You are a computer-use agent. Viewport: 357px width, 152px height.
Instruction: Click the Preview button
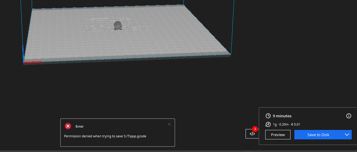[278, 135]
